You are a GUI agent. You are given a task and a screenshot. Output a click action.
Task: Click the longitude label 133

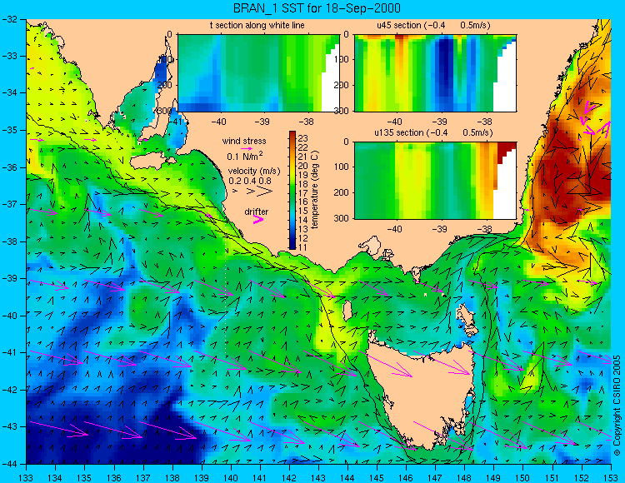point(27,478)
